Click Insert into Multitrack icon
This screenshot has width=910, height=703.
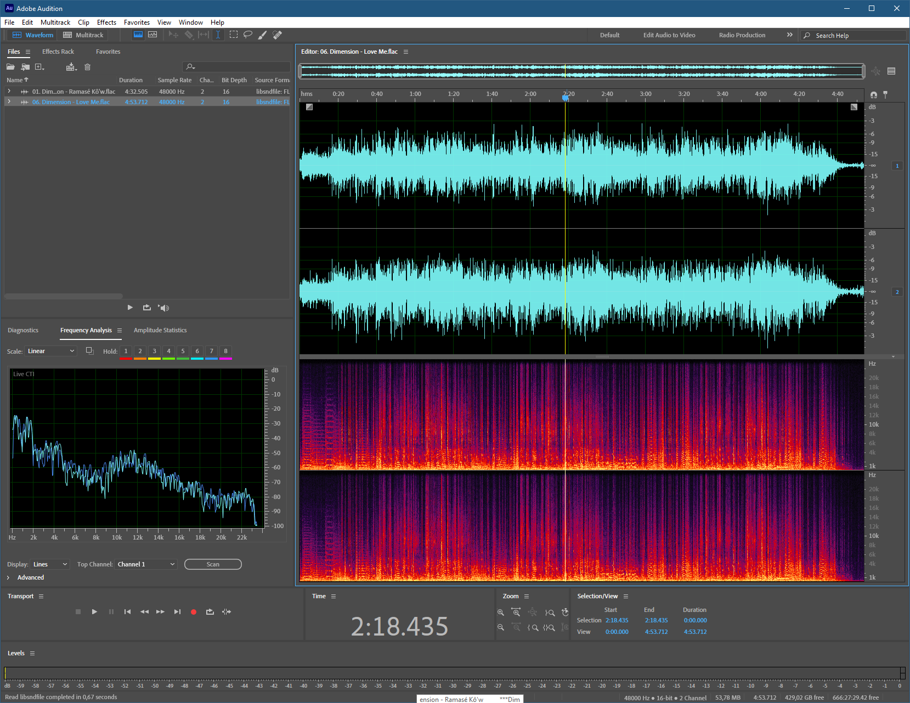coord(71,67)
